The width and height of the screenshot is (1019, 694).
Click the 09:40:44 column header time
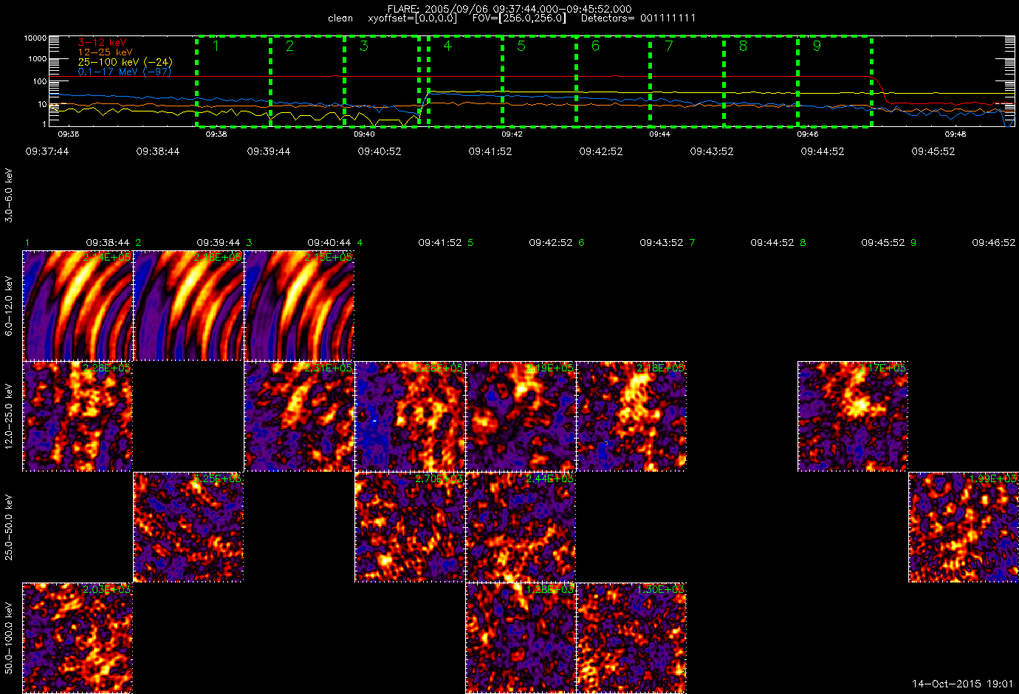pos(329,243)
